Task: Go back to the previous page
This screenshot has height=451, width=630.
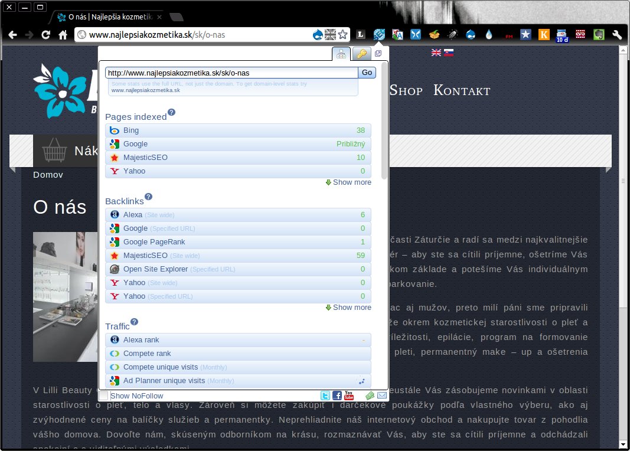Action: click(x=12, y=35)
